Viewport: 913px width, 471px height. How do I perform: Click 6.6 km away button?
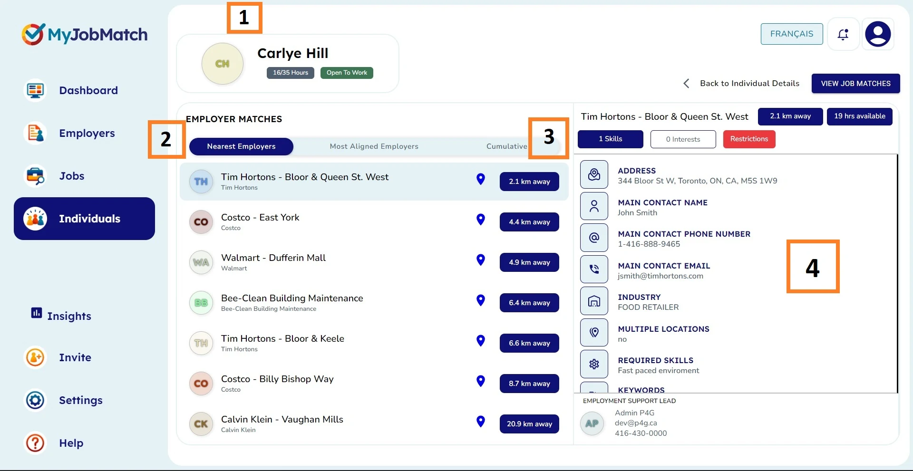tap(529, 343)
